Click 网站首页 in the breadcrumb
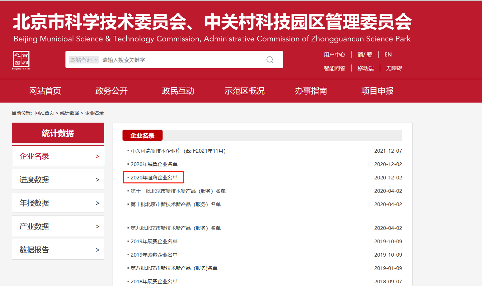This screenshot has height=286, width=482. (x=45, y=113)
